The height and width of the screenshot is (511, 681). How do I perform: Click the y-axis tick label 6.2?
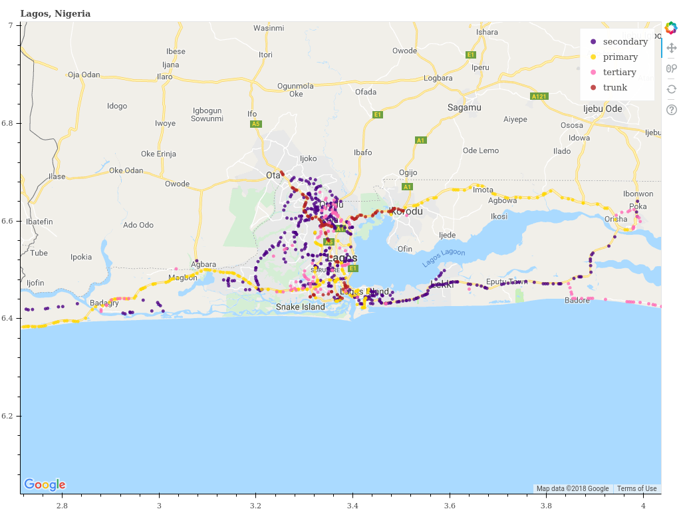pos(7,416)
